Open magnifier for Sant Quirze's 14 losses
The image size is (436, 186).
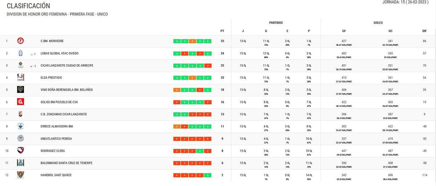[x=311, y=175]
